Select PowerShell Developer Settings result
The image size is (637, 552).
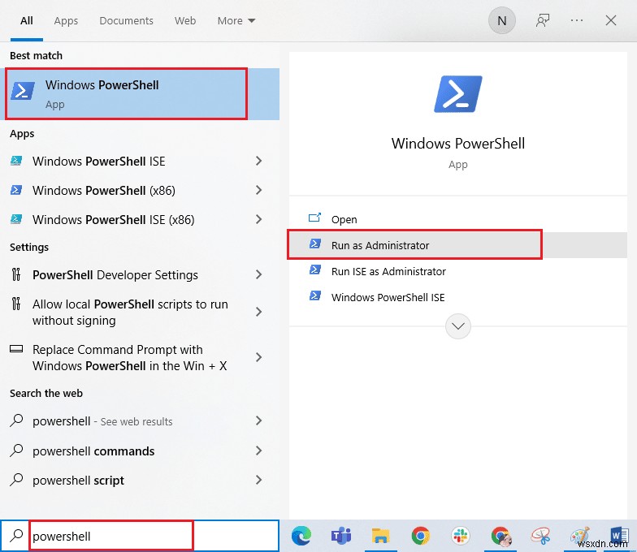pos(115,274)
